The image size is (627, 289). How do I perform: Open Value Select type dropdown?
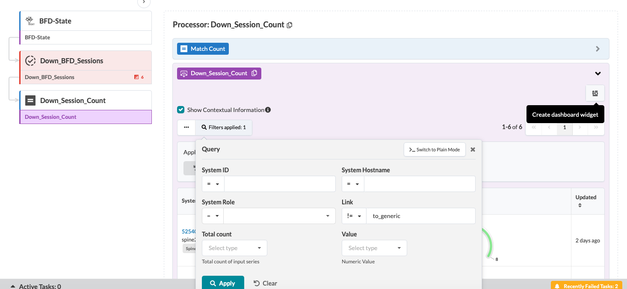click(x=374, y=248)
